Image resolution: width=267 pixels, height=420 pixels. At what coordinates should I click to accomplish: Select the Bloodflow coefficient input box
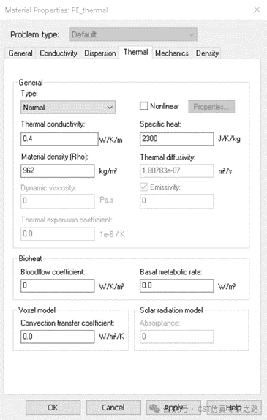point(58,285)
